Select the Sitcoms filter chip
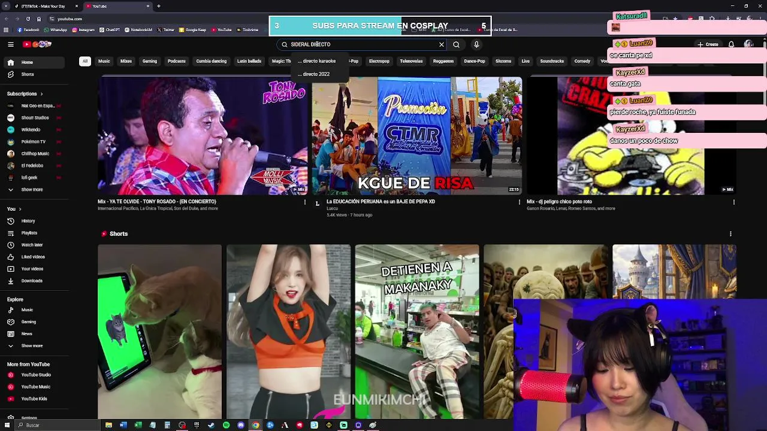Screen dimensions: 767x431 [x=503, y=61]
